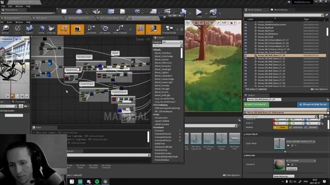330x185 pixels.
Task: Click Blueprint/Add Script button
Action: [x=313, y=104]
